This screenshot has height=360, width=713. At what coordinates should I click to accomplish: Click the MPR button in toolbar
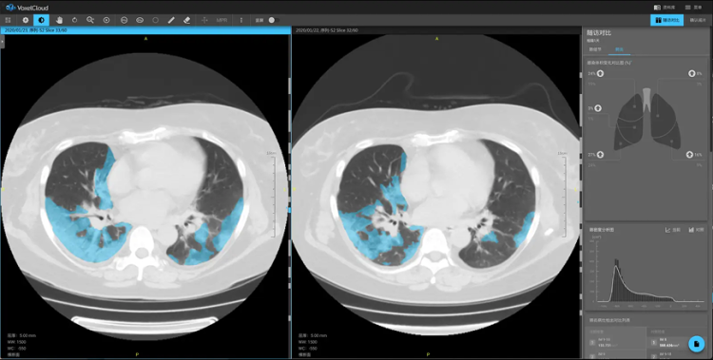[x=222, y=20]
